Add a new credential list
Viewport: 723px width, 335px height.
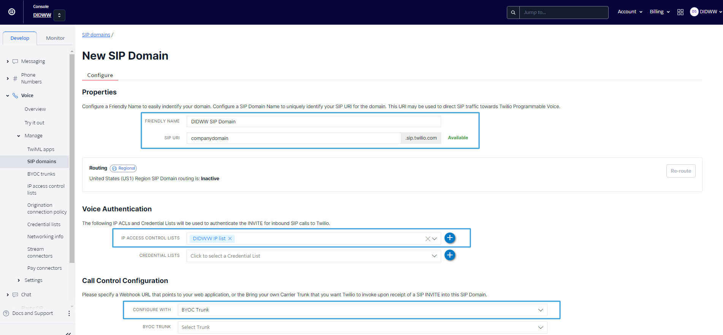tap(450, 255)
